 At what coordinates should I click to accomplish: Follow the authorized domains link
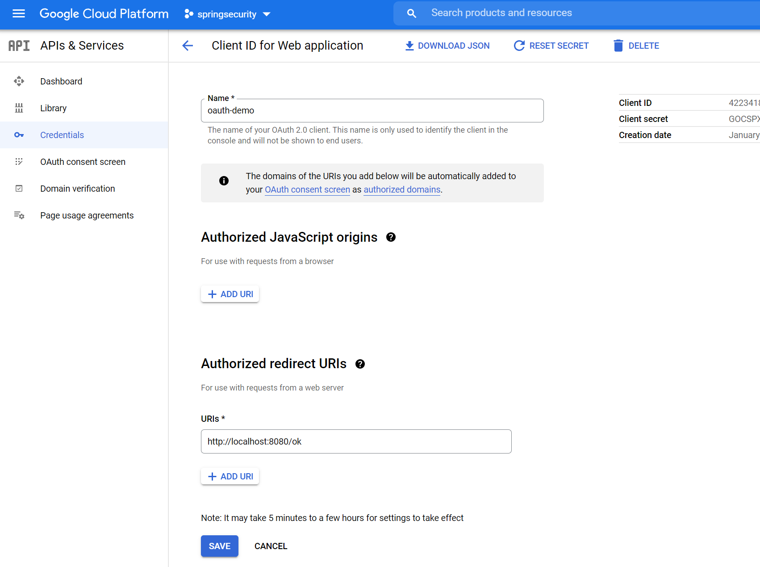[402, 189]
